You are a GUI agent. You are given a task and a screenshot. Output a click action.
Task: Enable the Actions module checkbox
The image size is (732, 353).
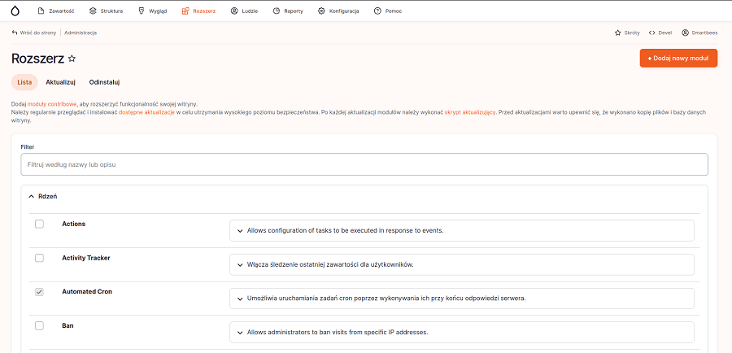tap(39, 224)
